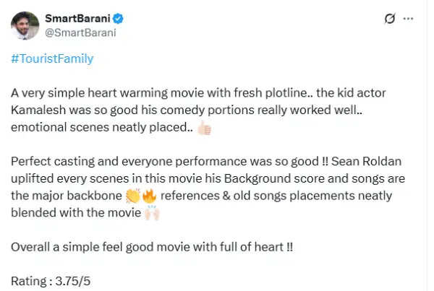Click the "Rating : 3.75/5" line

pyautogui.click(x=52, y=281)
